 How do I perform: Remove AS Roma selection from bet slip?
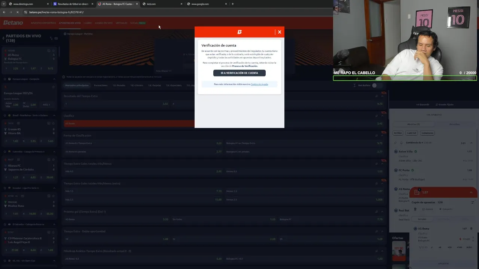tap(471, 229)
